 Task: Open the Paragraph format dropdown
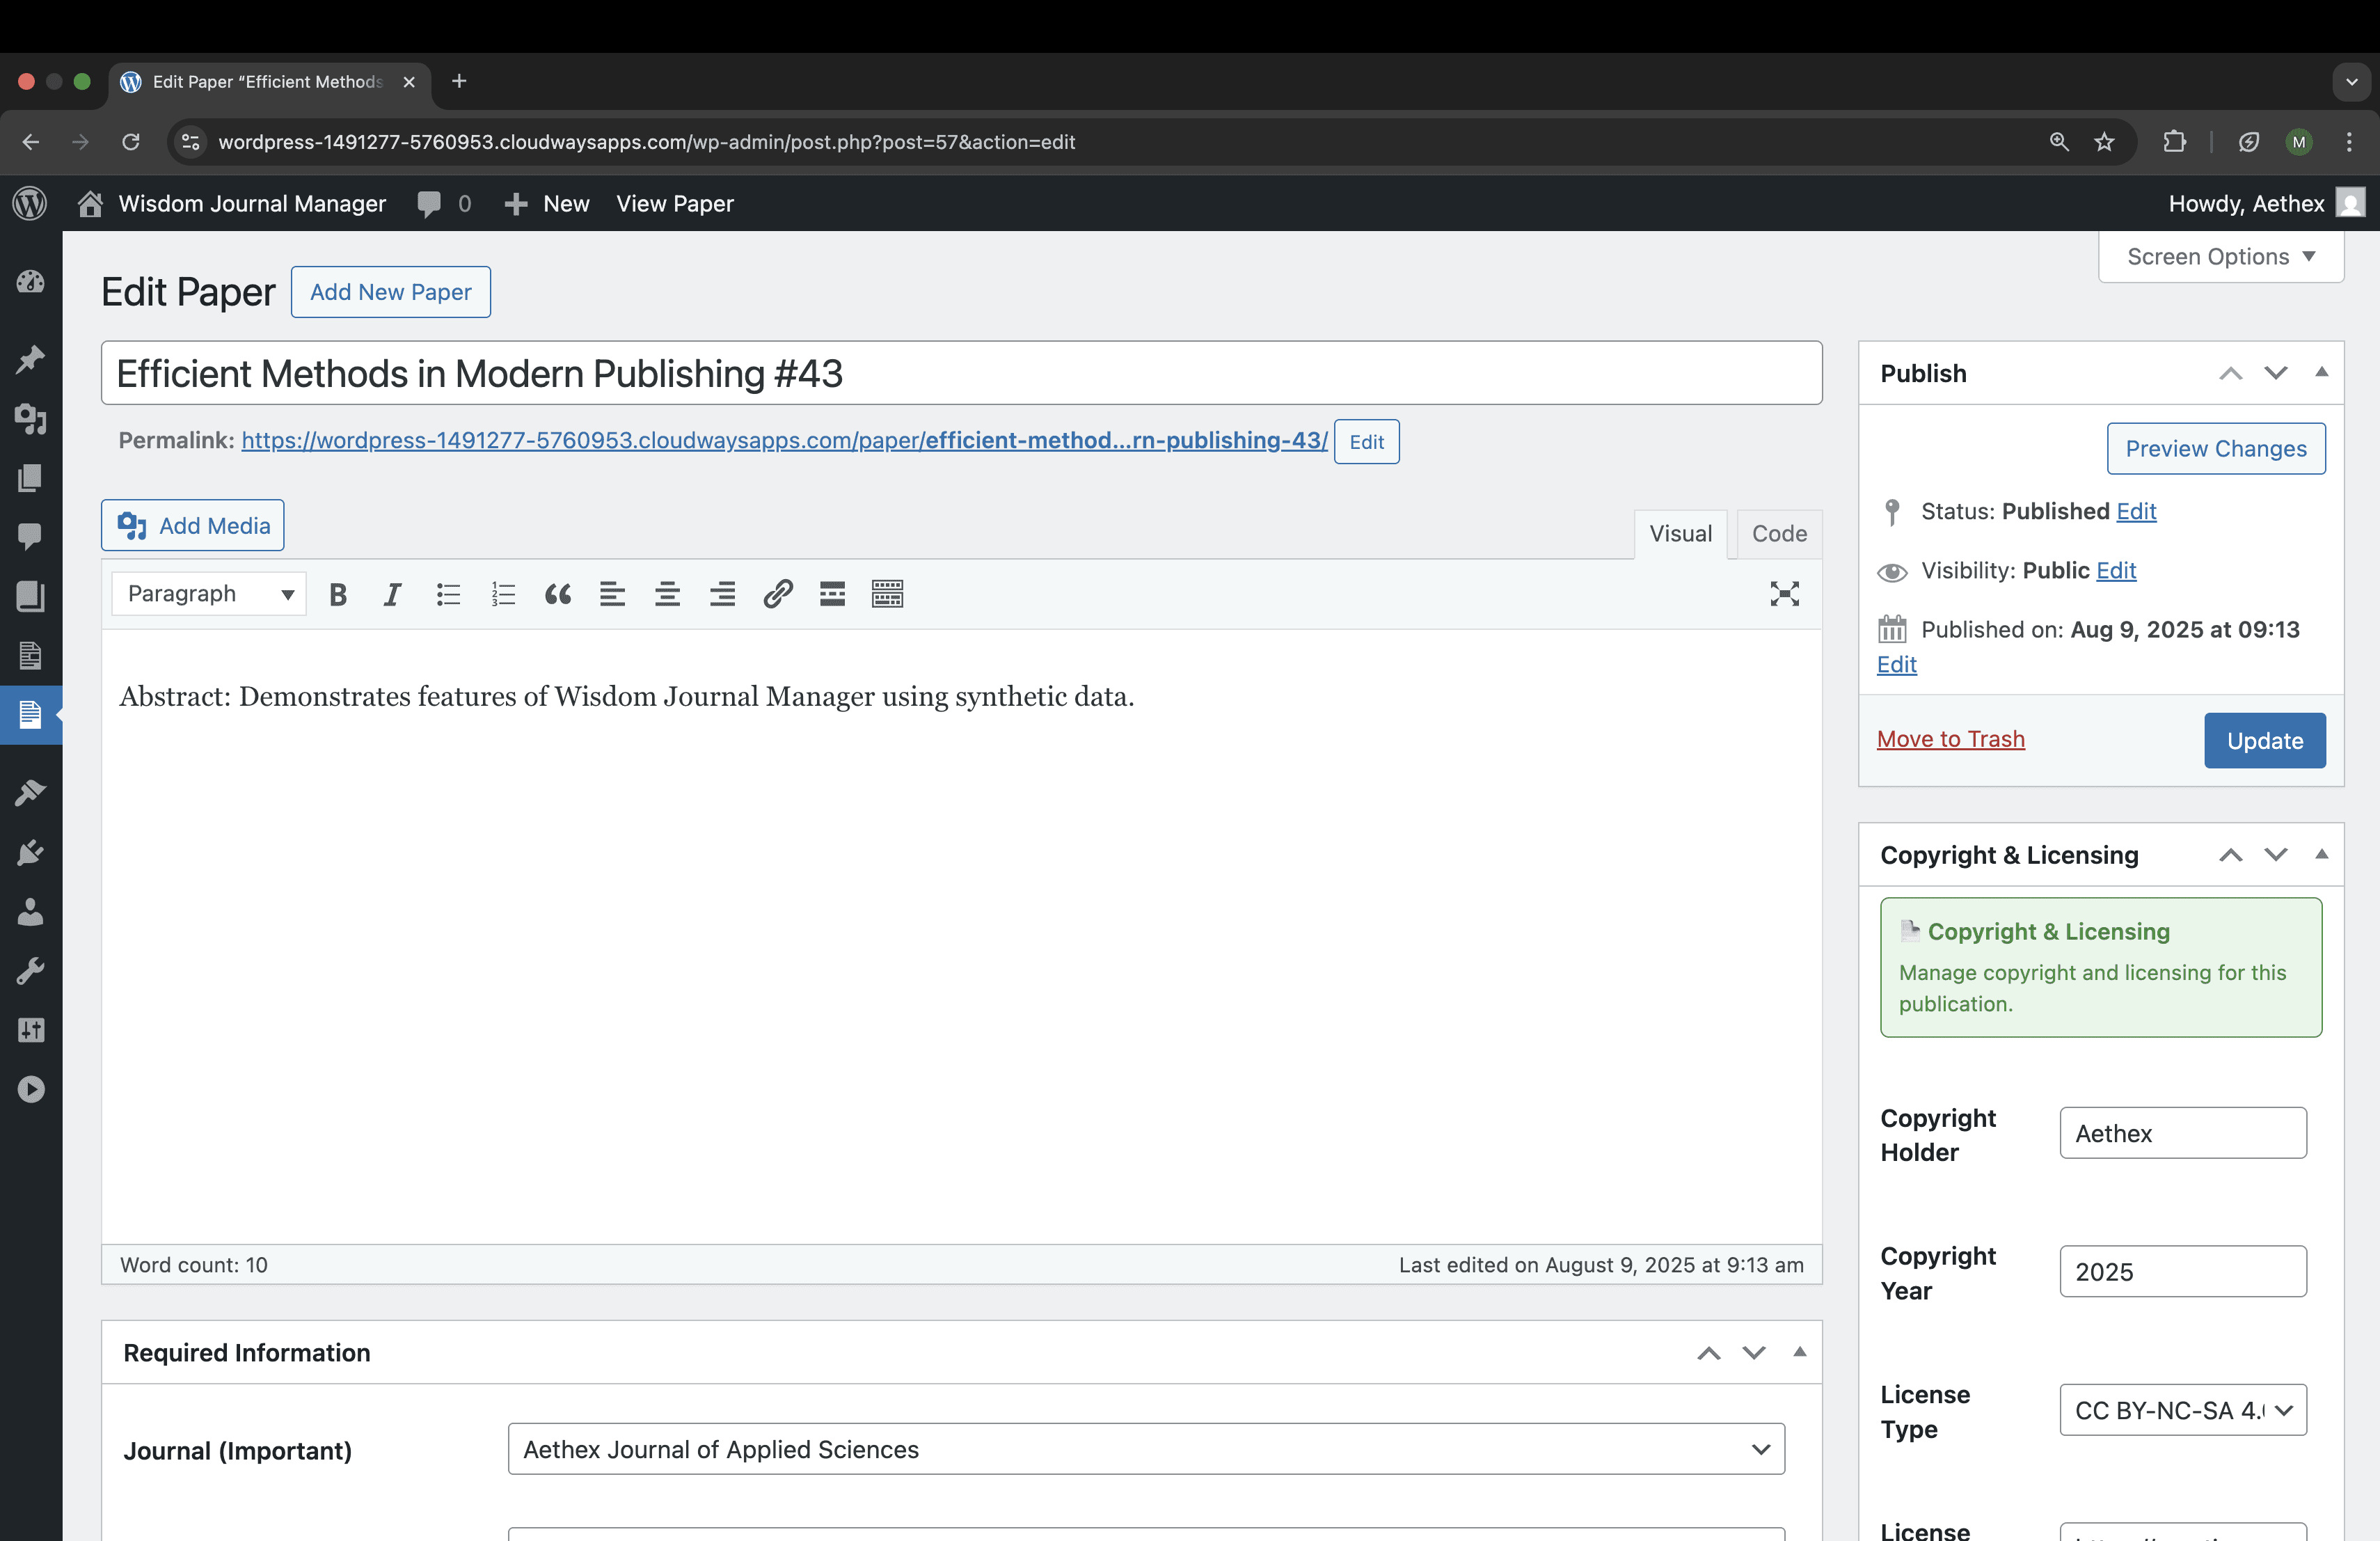(x=209, y=594)
